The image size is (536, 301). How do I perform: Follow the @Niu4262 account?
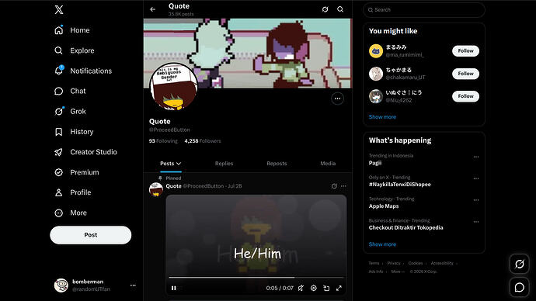[x=465, y=96]
